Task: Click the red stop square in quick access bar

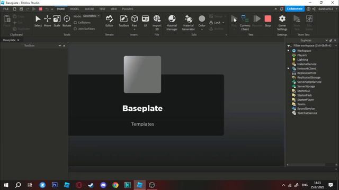Action: coord(40,9)
